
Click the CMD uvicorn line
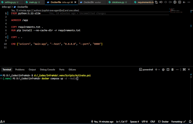(x=57, y=44)
